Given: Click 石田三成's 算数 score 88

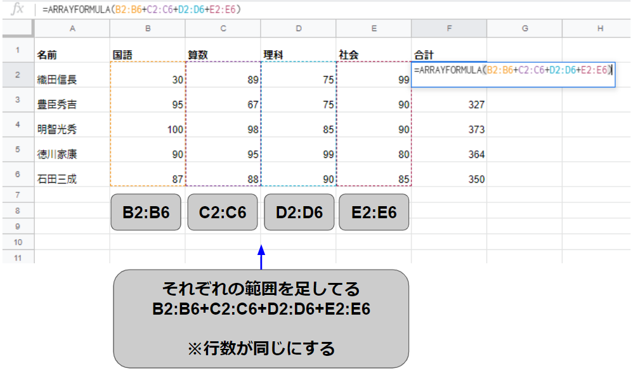Looking at the screenshot, I should click(223, 174).
